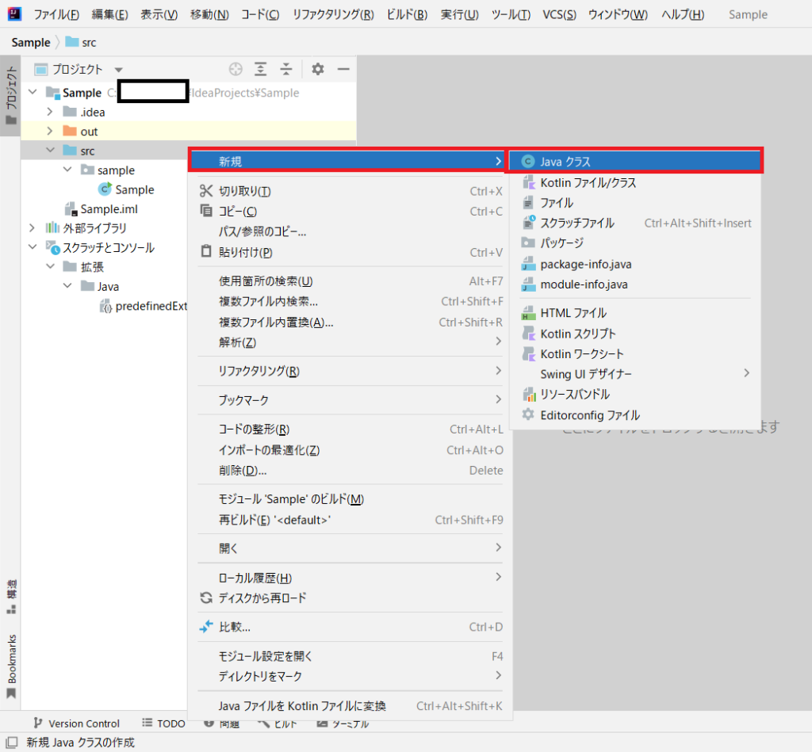The image size is (812, 752).
Task: Open the 構造 tool window
Action: [x=10, y=591]
